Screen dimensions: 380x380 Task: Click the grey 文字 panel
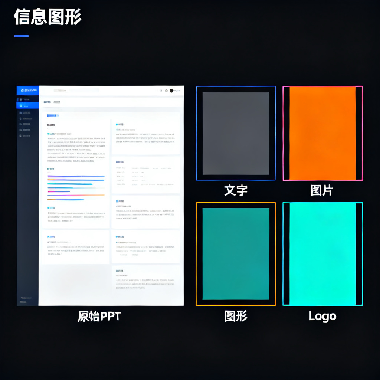tap(236, 133)
